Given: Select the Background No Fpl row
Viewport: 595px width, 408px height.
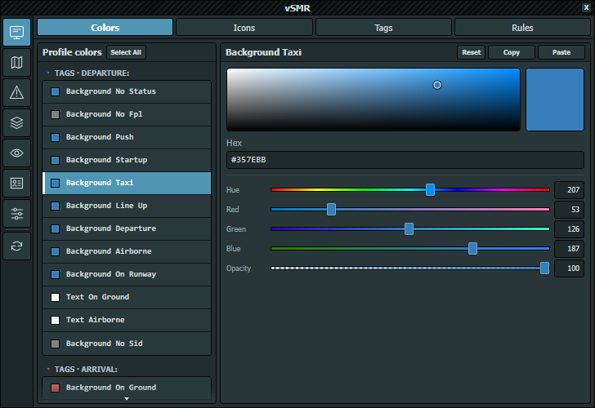Looking at the screenshot, I should (x=127, y=114).
